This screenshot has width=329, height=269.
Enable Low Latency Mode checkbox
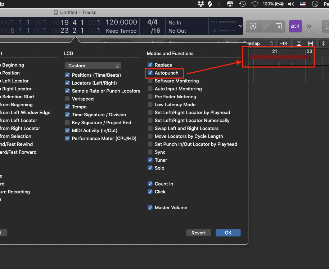150,105
